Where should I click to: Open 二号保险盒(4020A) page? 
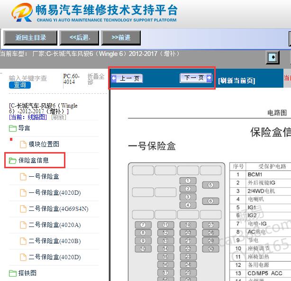coord(55,225)
